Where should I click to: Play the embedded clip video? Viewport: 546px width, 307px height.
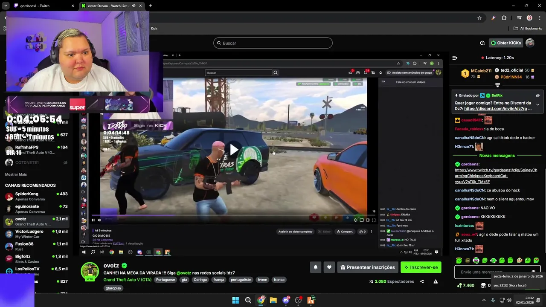(234, 149)
